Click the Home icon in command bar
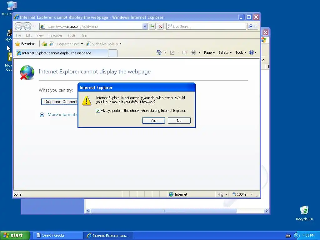Screen dimensions: 320x240 click(x=159, y=52)
